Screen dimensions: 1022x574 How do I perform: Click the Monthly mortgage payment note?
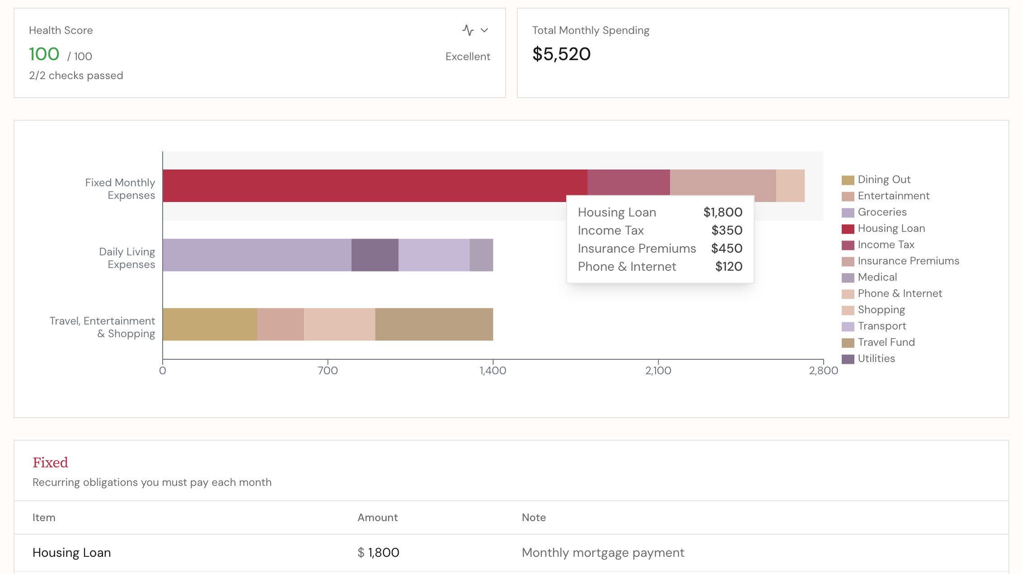pyautogui.click(x=603, y=552)
